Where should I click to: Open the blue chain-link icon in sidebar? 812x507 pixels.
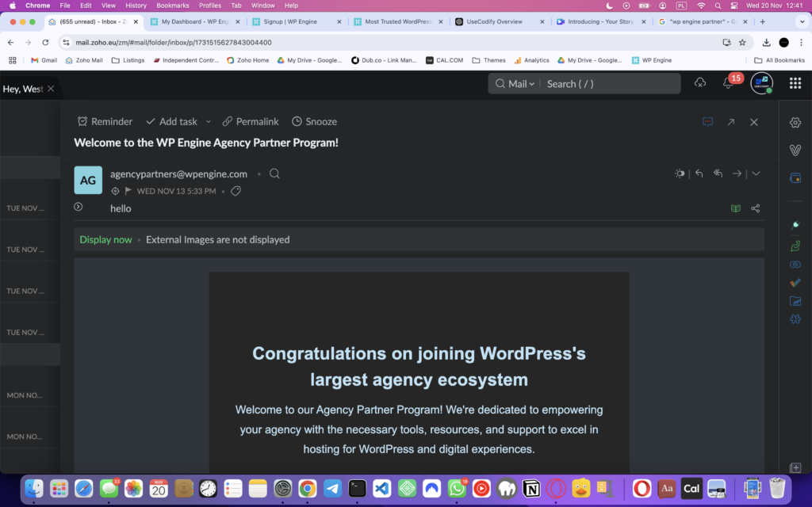[795, 265]
